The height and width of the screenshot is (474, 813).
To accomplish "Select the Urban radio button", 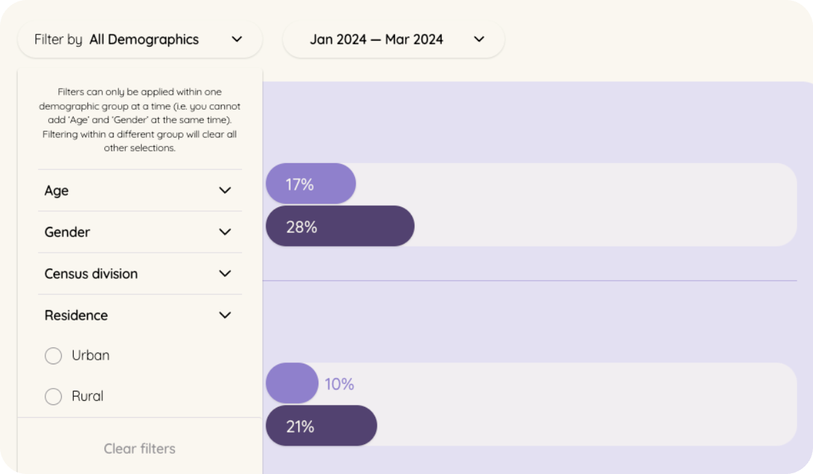I will coord(54,355).
